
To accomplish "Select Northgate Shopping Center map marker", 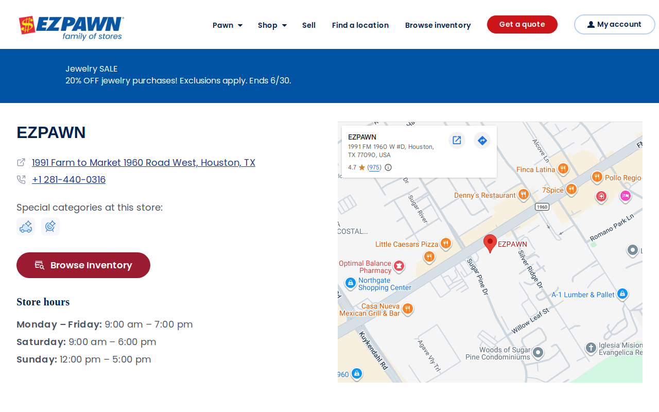I will [351, 283].
